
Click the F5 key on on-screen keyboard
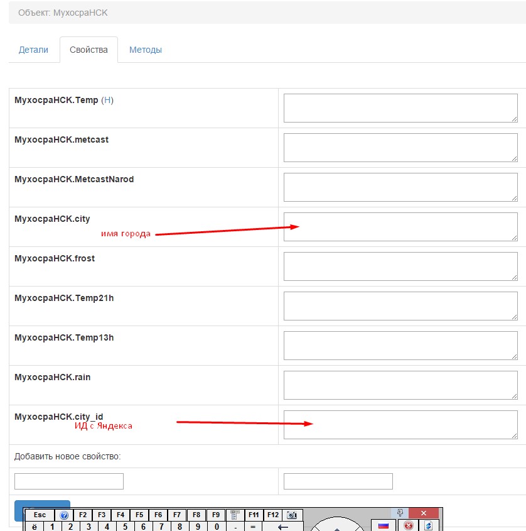(x=139, y=515)
